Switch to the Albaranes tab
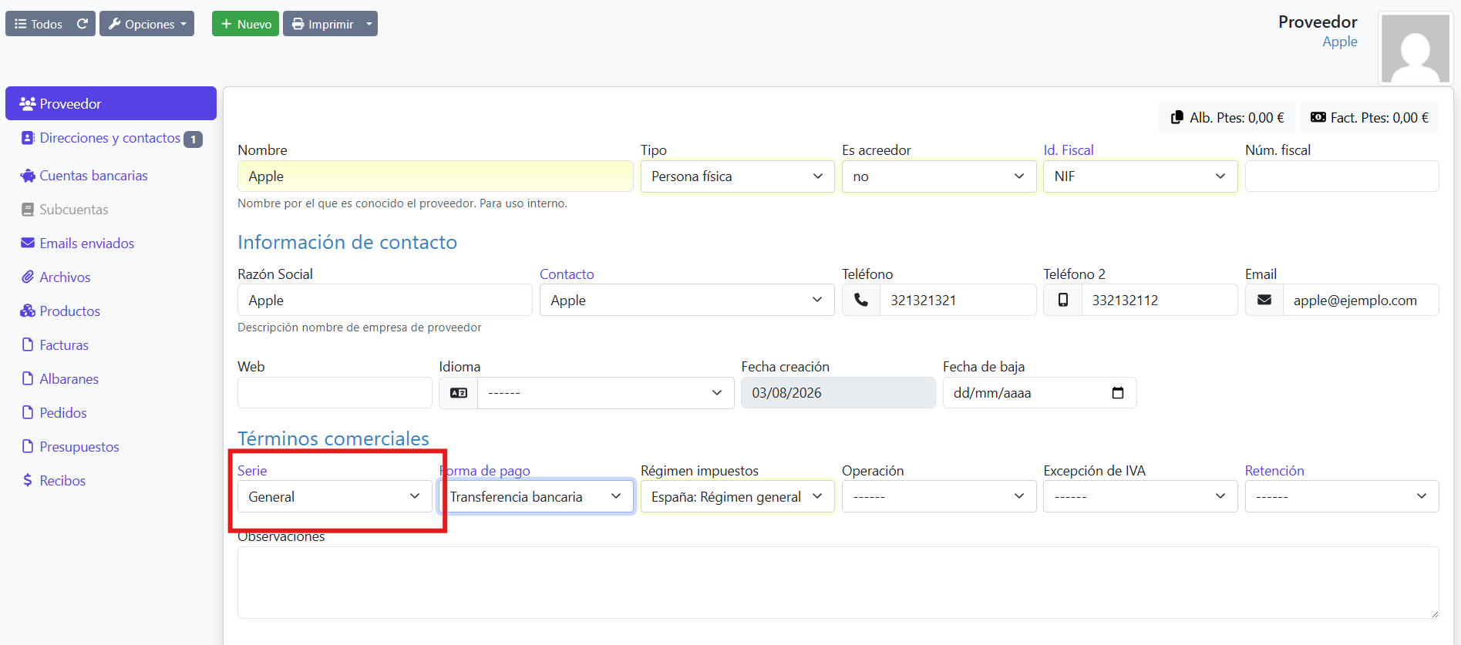Image resolution: width=1461 pixels, height=645 pixels. 111,379
